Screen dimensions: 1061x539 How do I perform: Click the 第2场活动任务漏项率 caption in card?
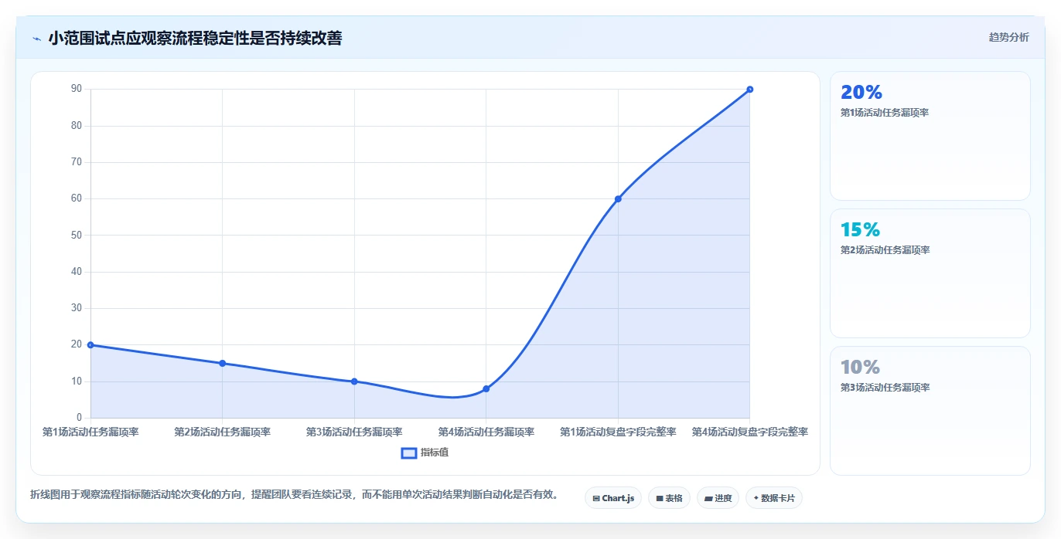coord(885,250)
